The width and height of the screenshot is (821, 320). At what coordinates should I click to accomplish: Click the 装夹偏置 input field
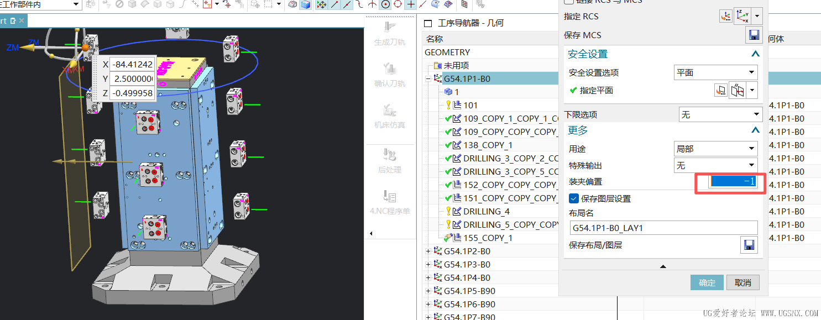point(734,181)
